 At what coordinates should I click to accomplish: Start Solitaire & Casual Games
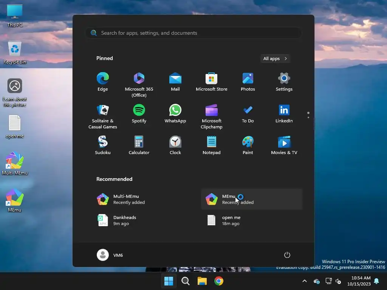103,116
